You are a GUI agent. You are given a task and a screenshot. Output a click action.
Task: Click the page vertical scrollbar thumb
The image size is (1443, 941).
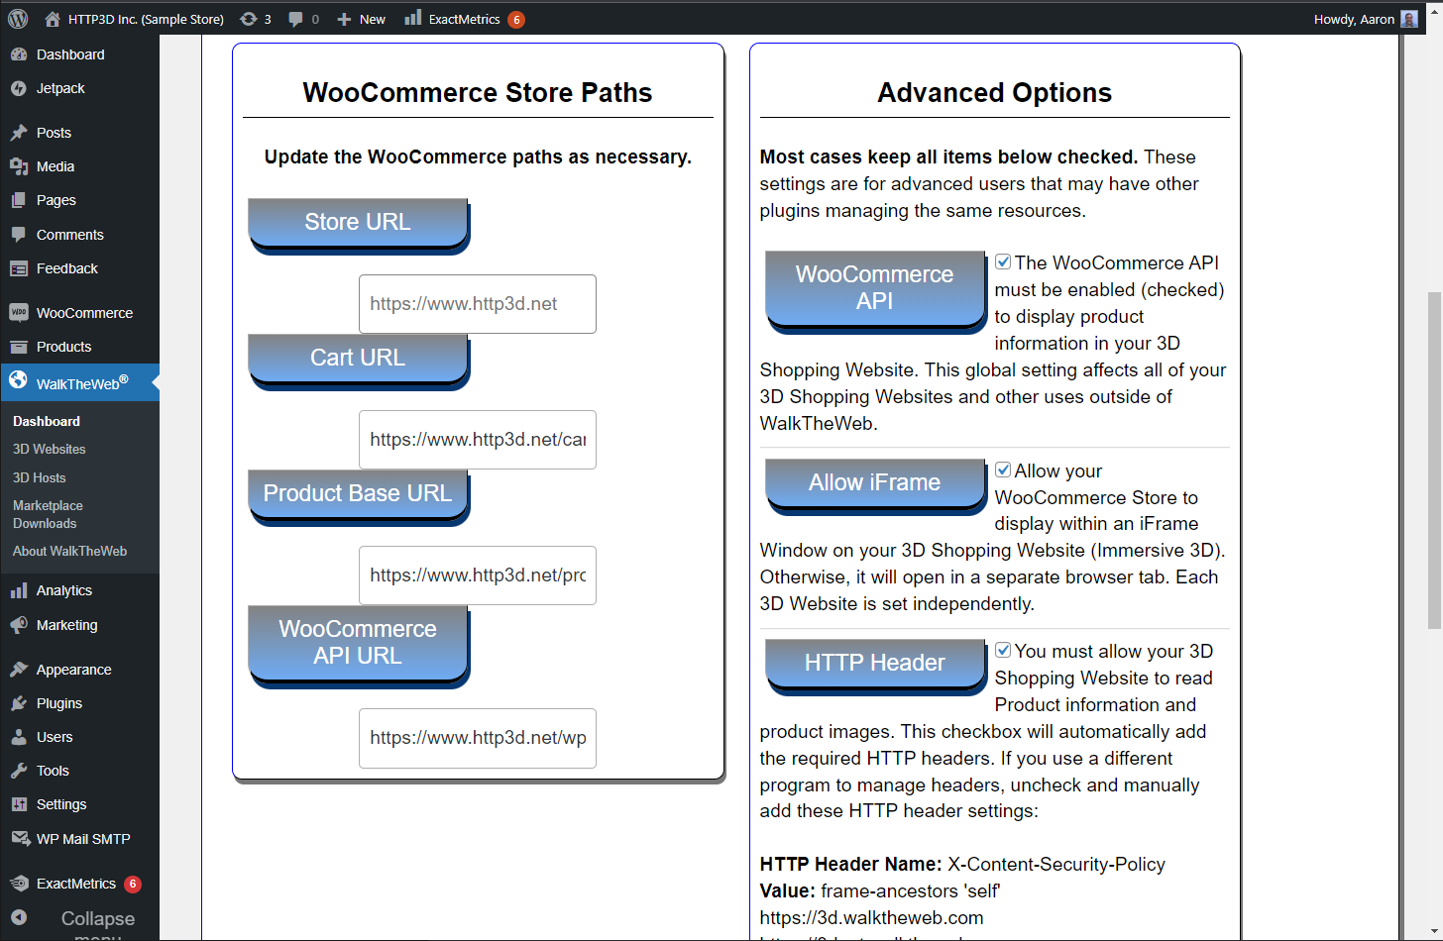coord(1434,461)
